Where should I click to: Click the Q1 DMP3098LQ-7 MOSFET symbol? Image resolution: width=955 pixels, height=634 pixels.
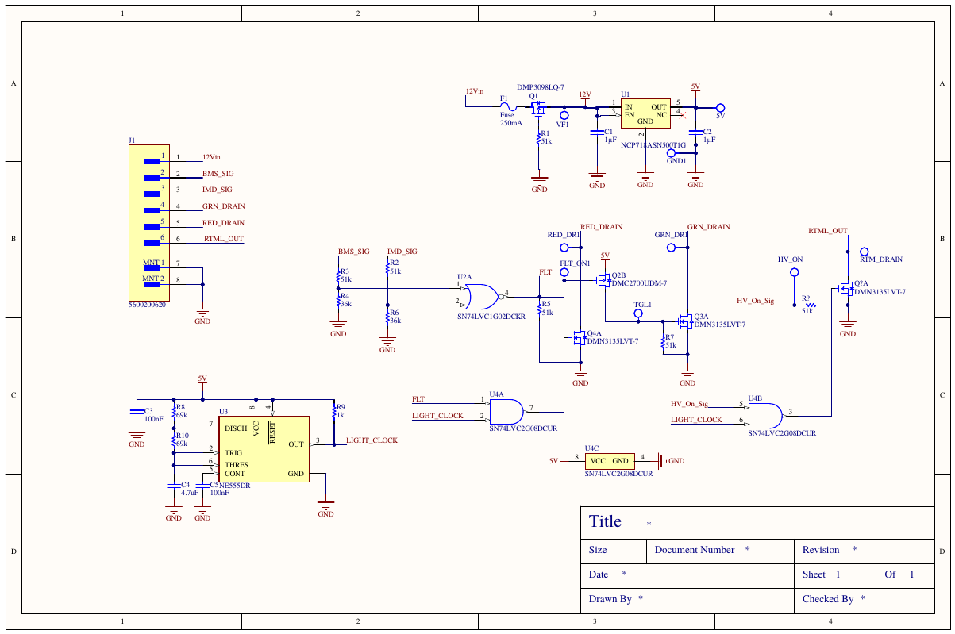[x=538, y=107]
